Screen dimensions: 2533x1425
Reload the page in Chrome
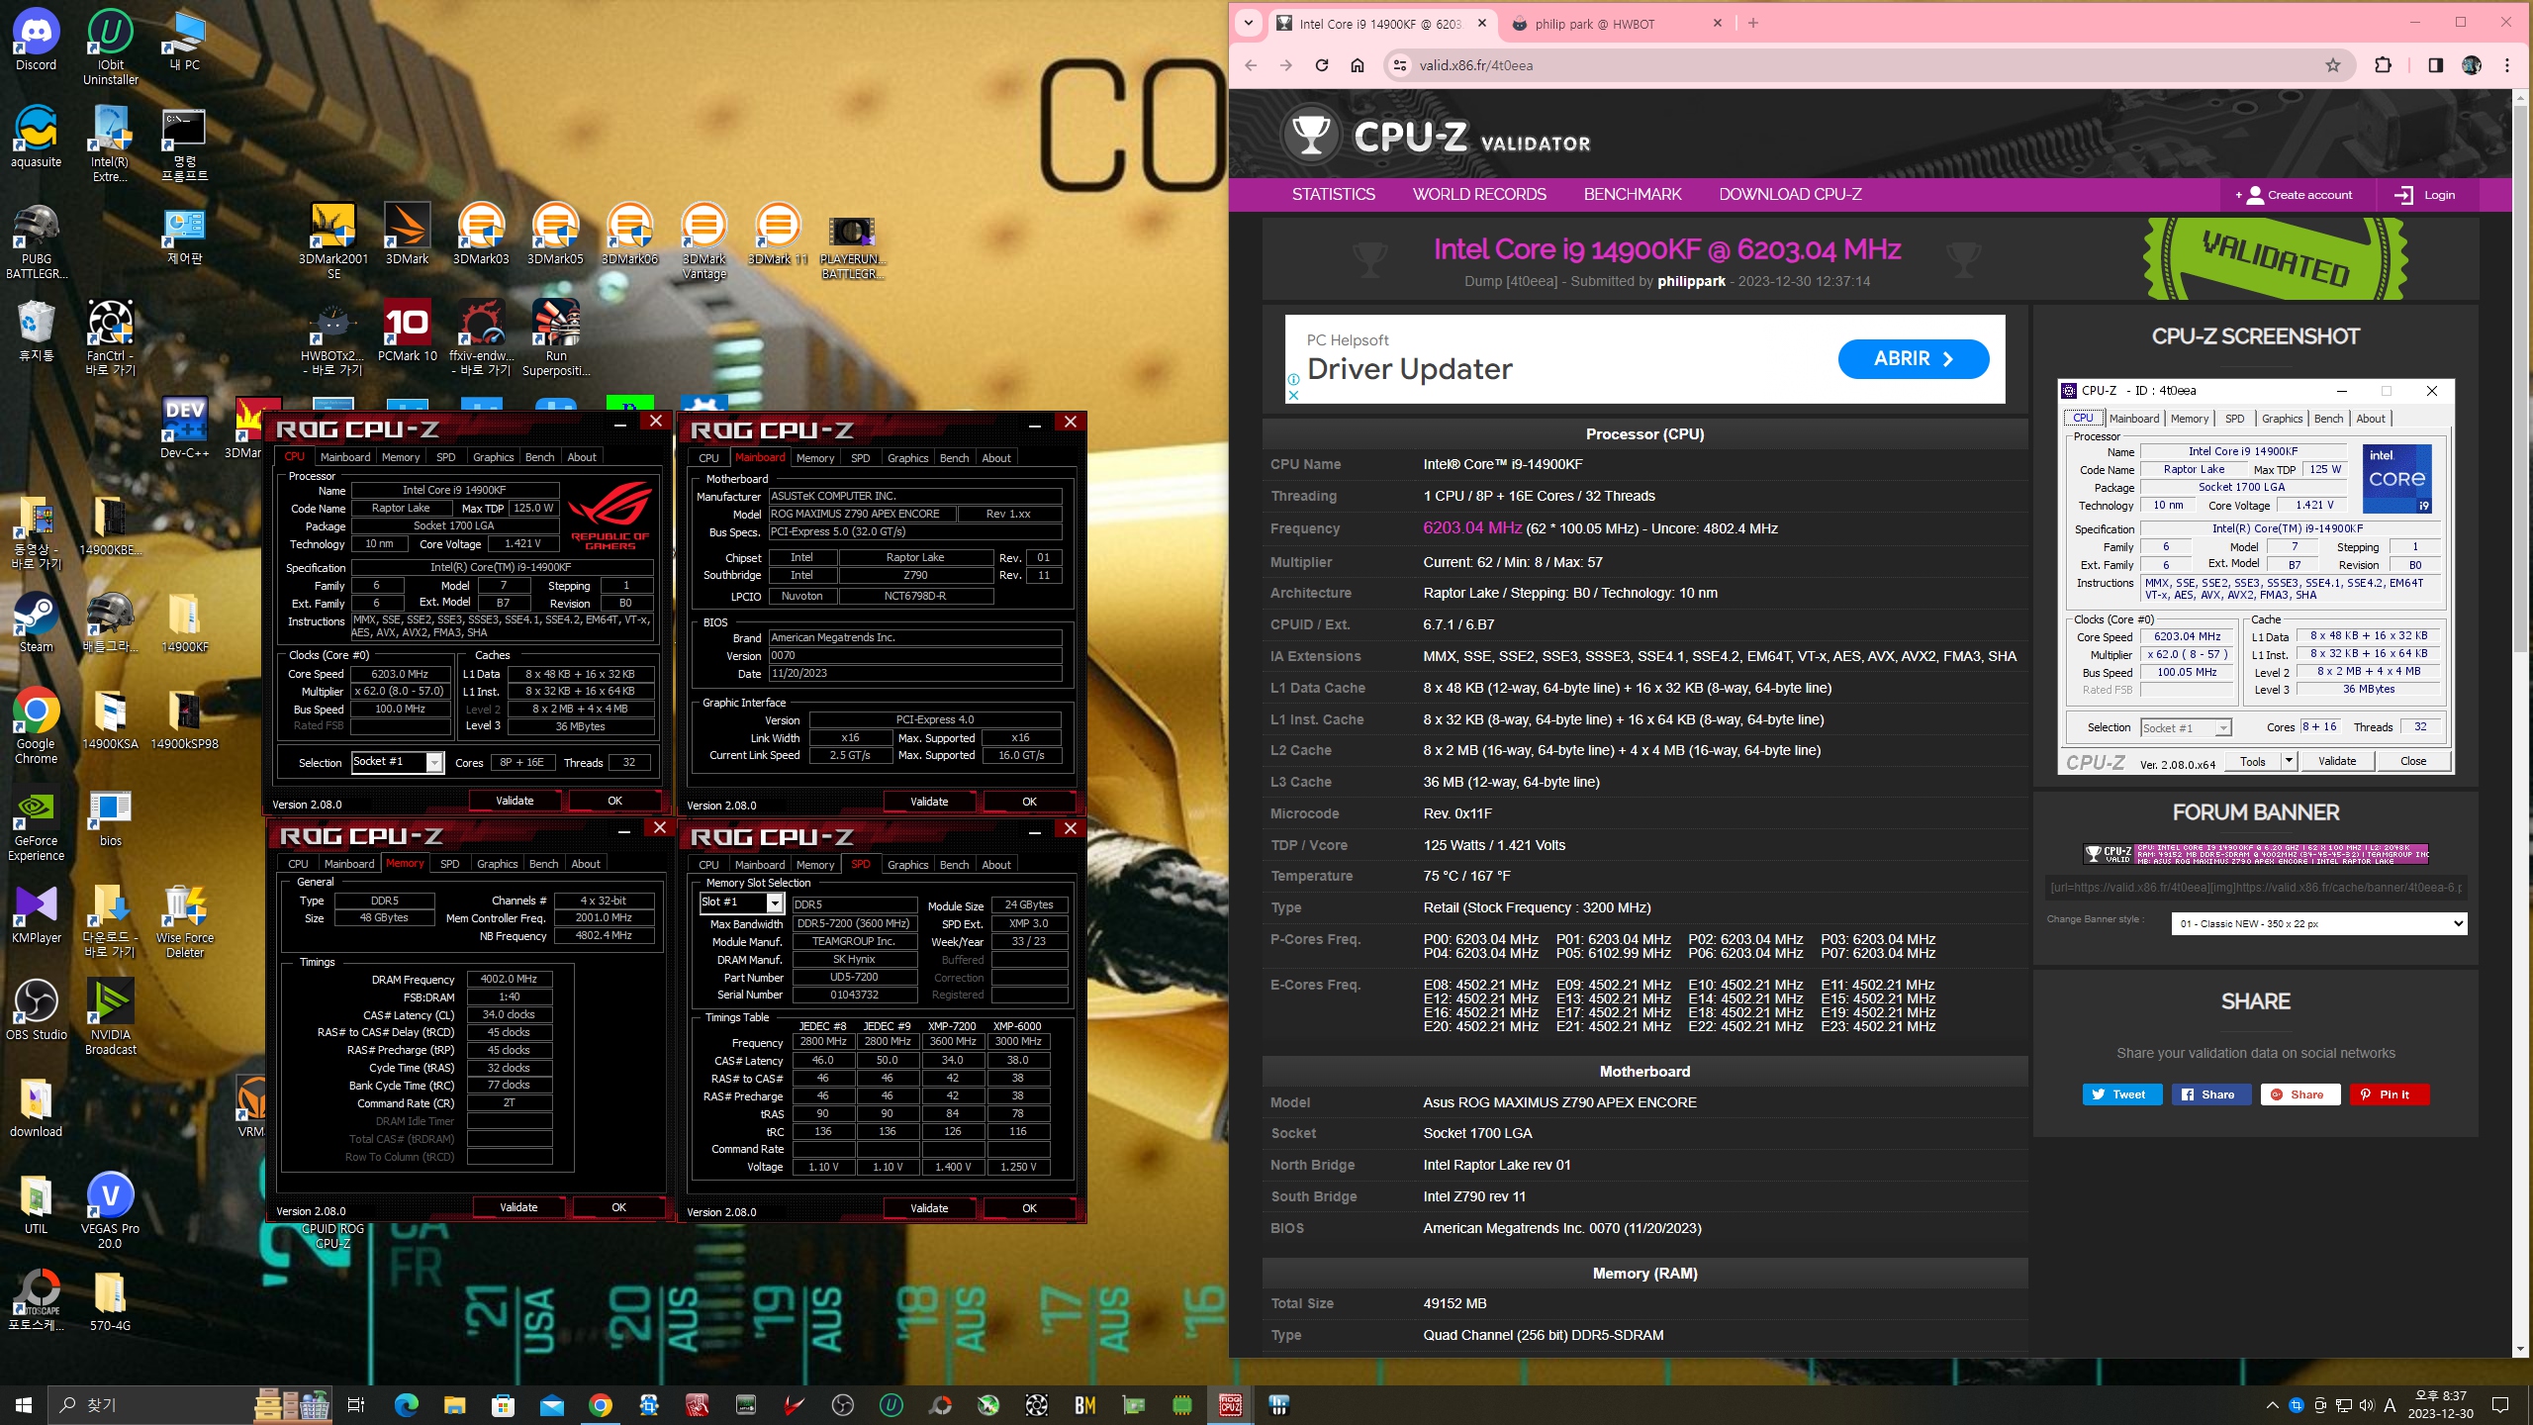point(1321,65)
